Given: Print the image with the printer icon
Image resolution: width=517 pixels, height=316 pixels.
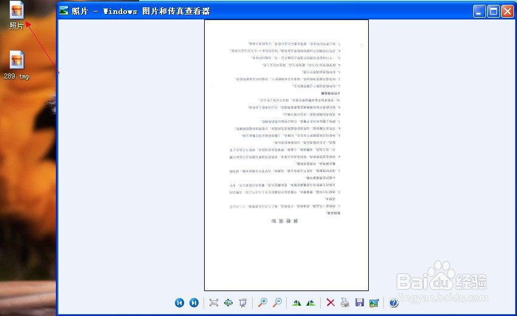Looking at the screenshot, I should (x=345, y=303).
